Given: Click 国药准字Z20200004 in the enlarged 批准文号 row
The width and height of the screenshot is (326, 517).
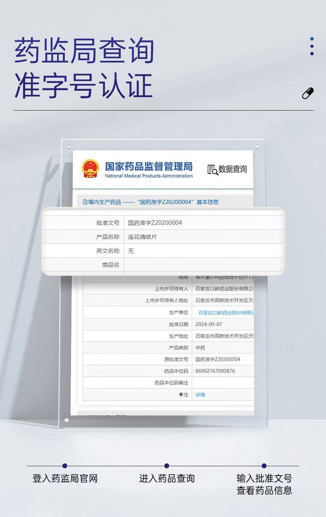Looking at the screenshot, I should 155,223.
